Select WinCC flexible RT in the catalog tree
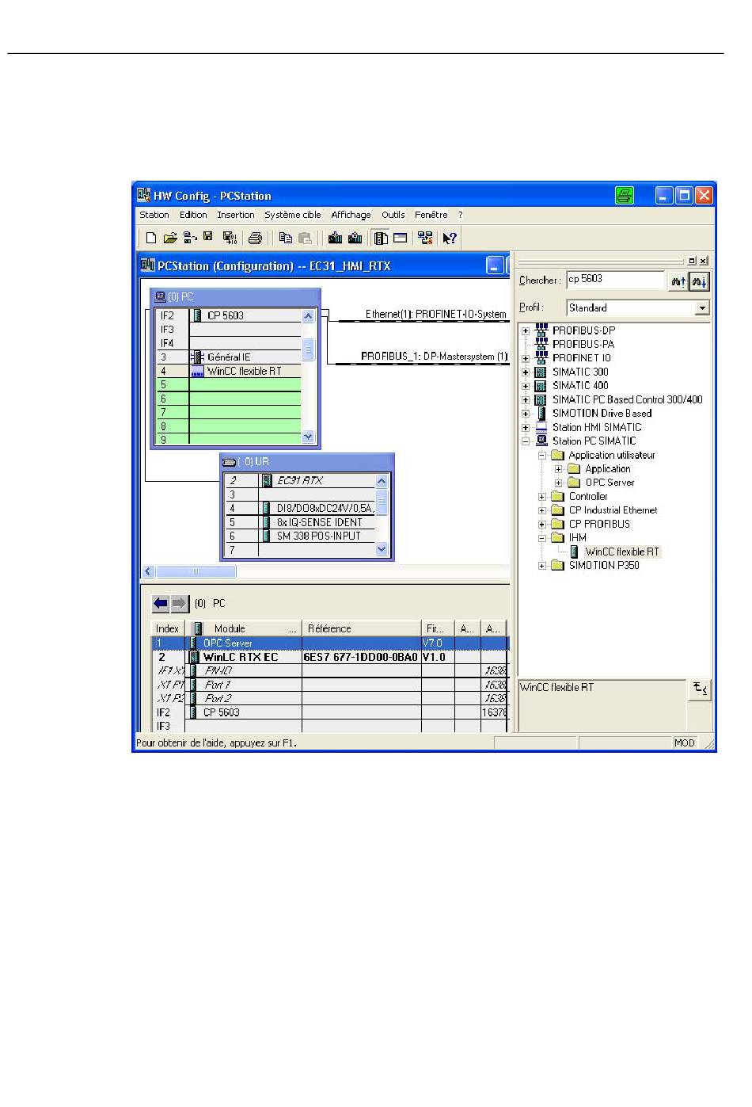The width and height of the screenshot is (752, 1107). (x=622, y=552)
